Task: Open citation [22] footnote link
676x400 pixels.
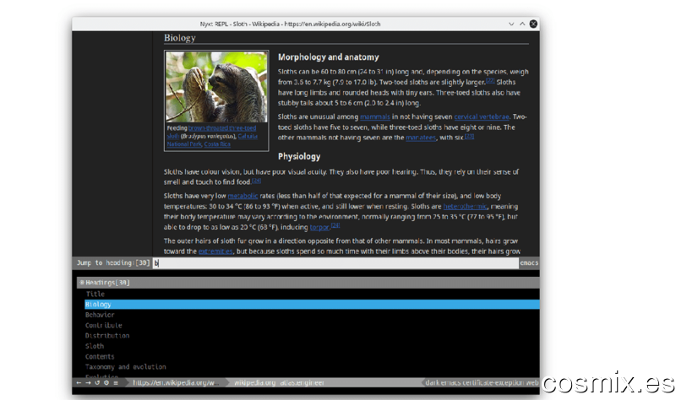Action: (490, 80)
